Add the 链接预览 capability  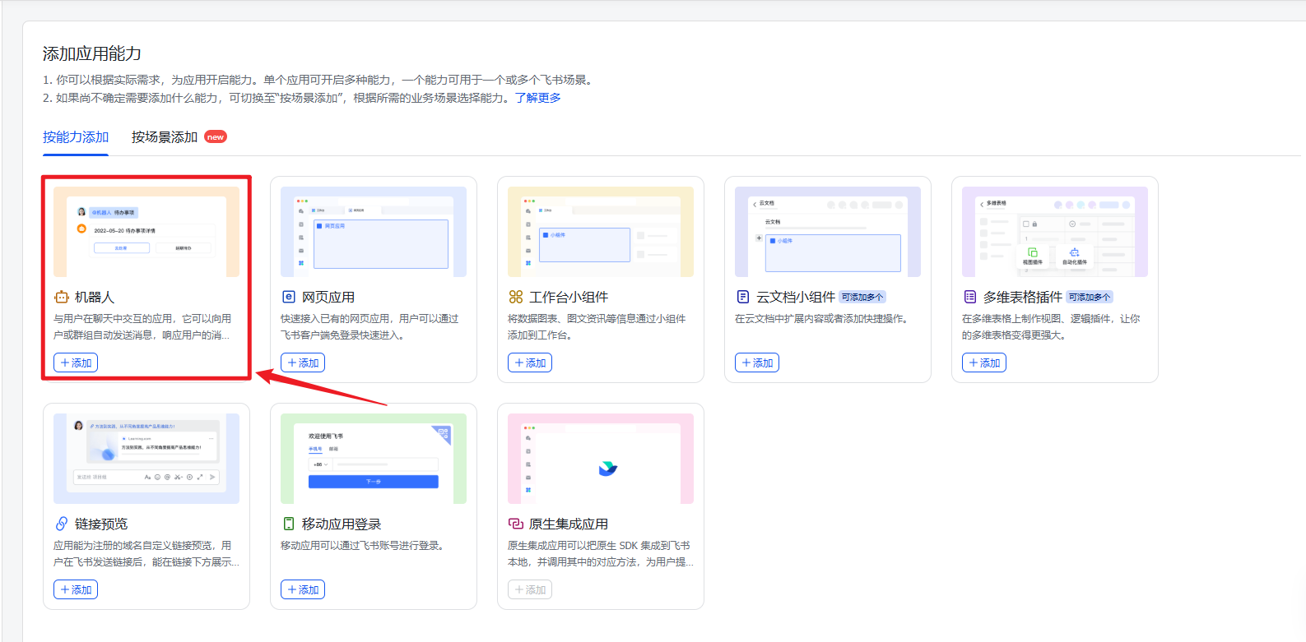(x=76, y=589)
